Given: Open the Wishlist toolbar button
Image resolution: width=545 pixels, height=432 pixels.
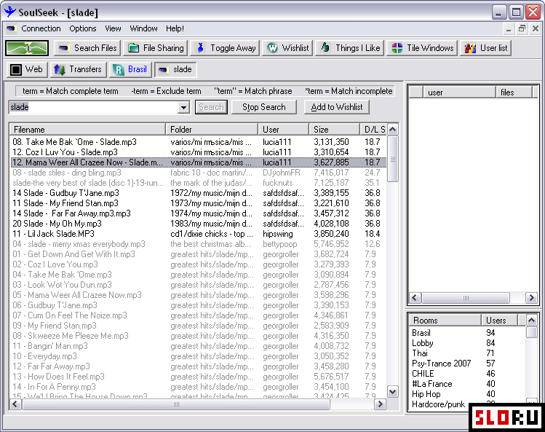Looking at the screenshot, I should coord(288,48).
